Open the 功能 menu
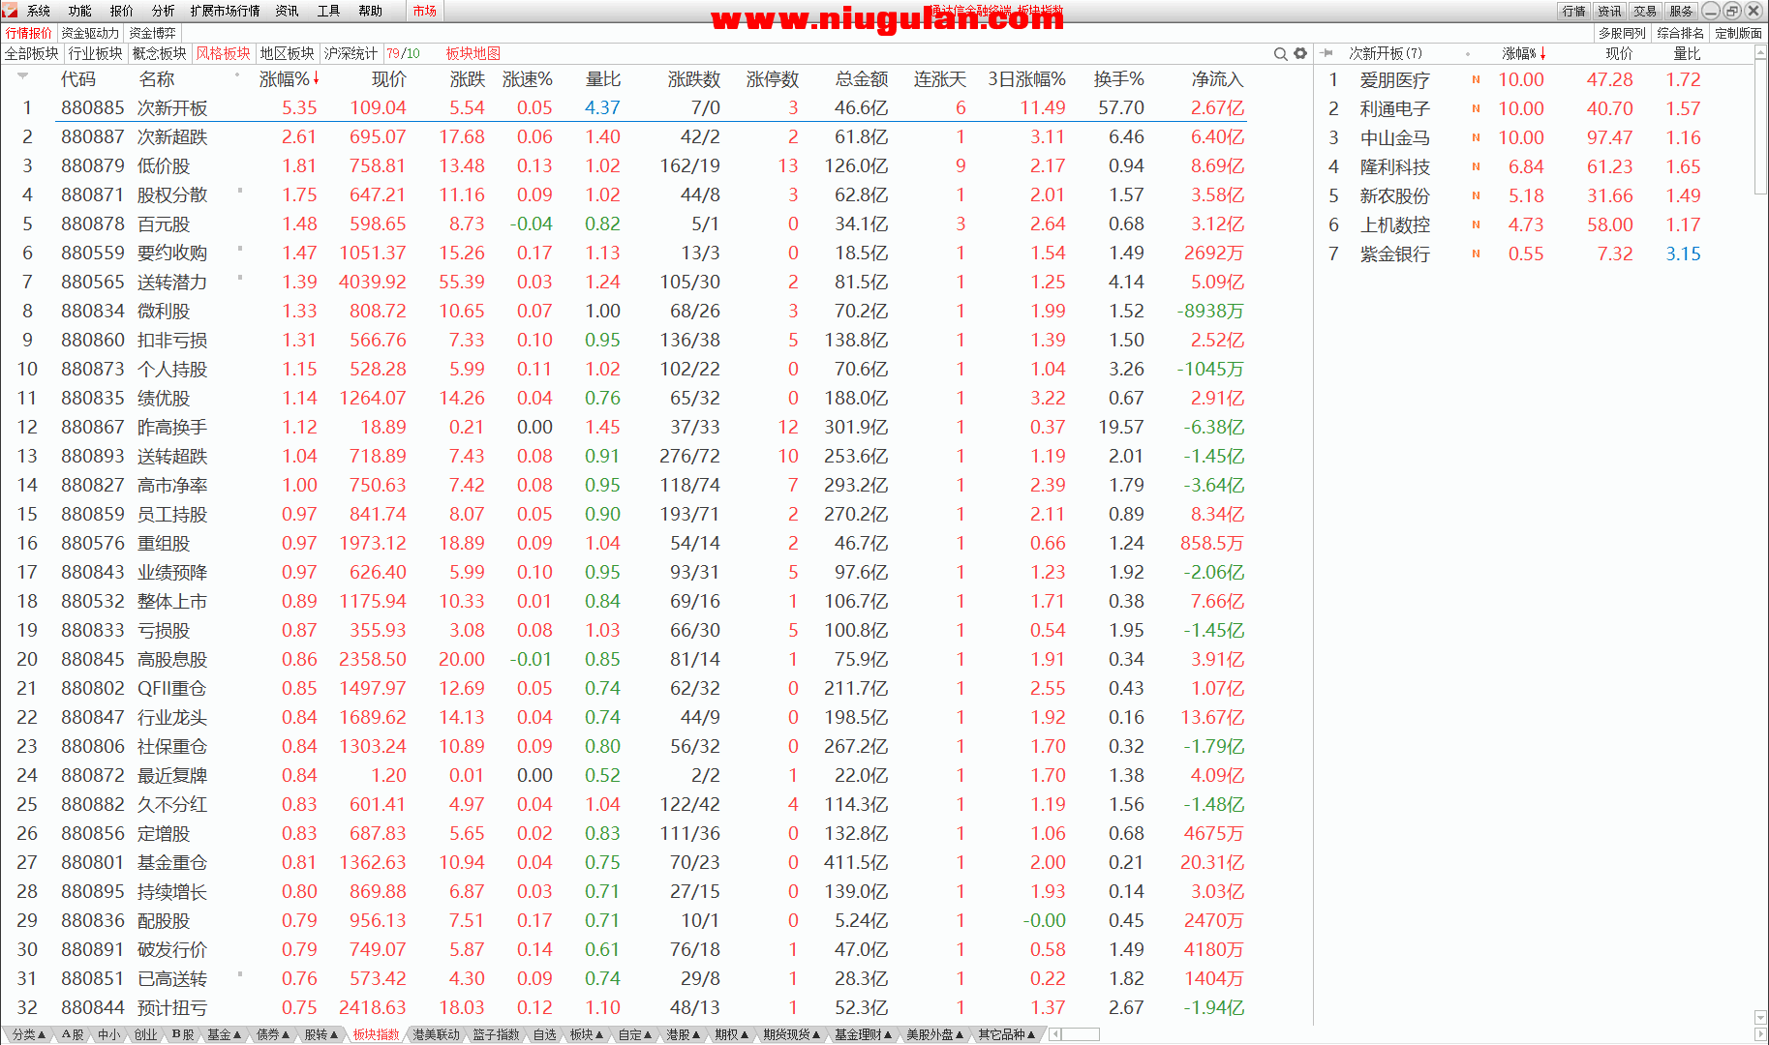The width and height of the screenshot is (1769, 1045). click(80, 11)
